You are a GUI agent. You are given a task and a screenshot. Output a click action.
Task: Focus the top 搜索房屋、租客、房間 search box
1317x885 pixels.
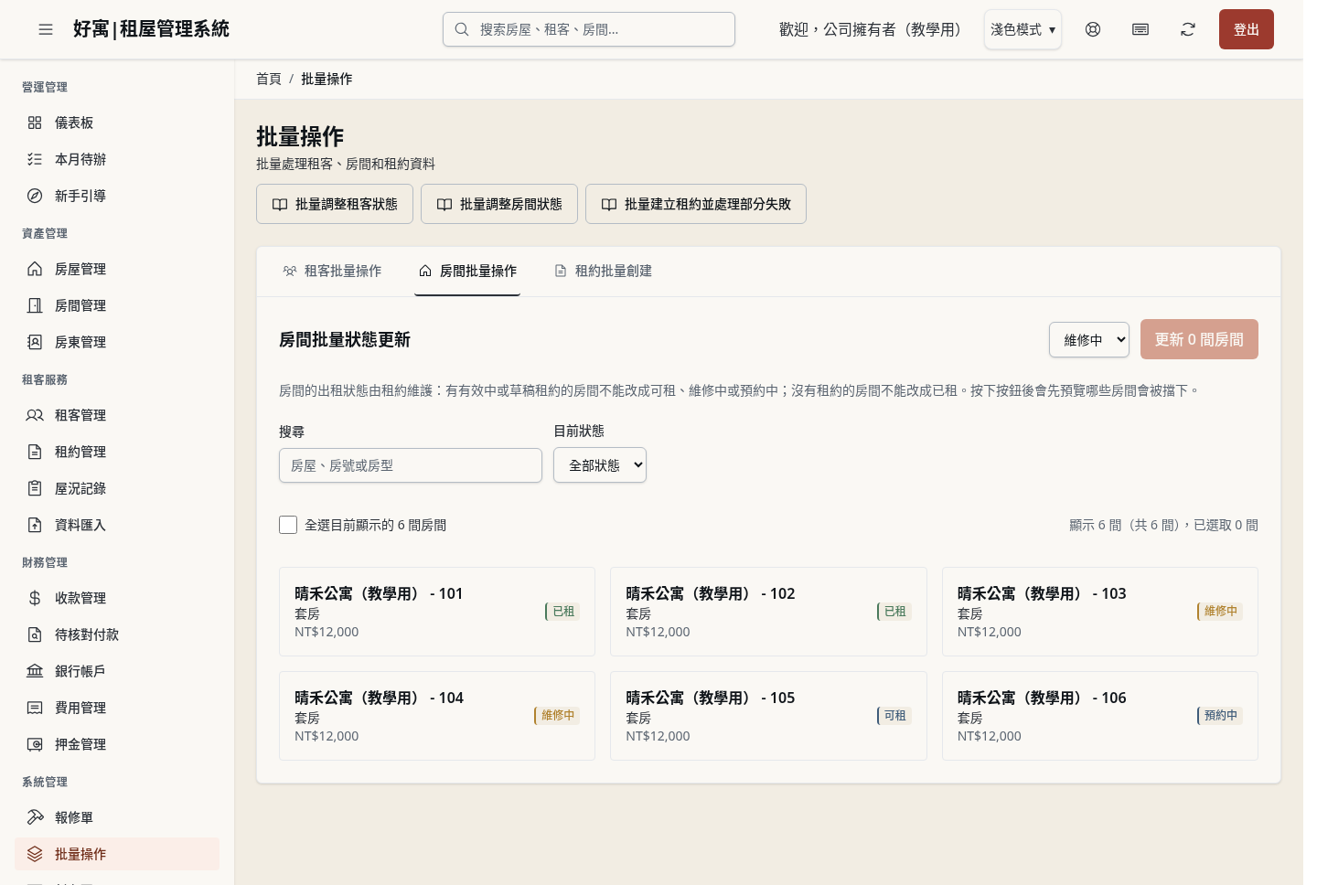(x=589, y=29)
